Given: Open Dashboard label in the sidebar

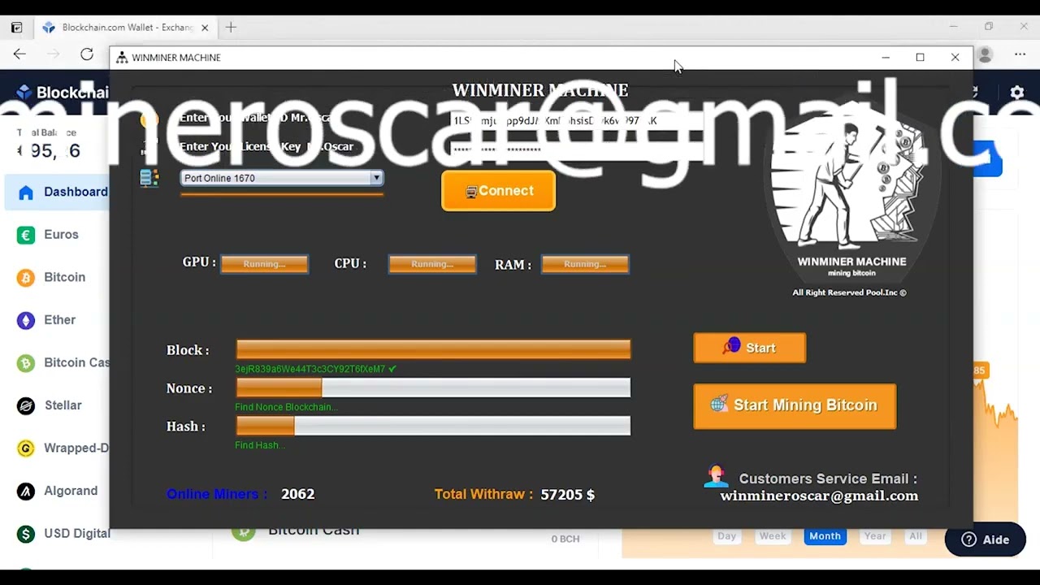Looking at the screenshot, I should [76, 192].
